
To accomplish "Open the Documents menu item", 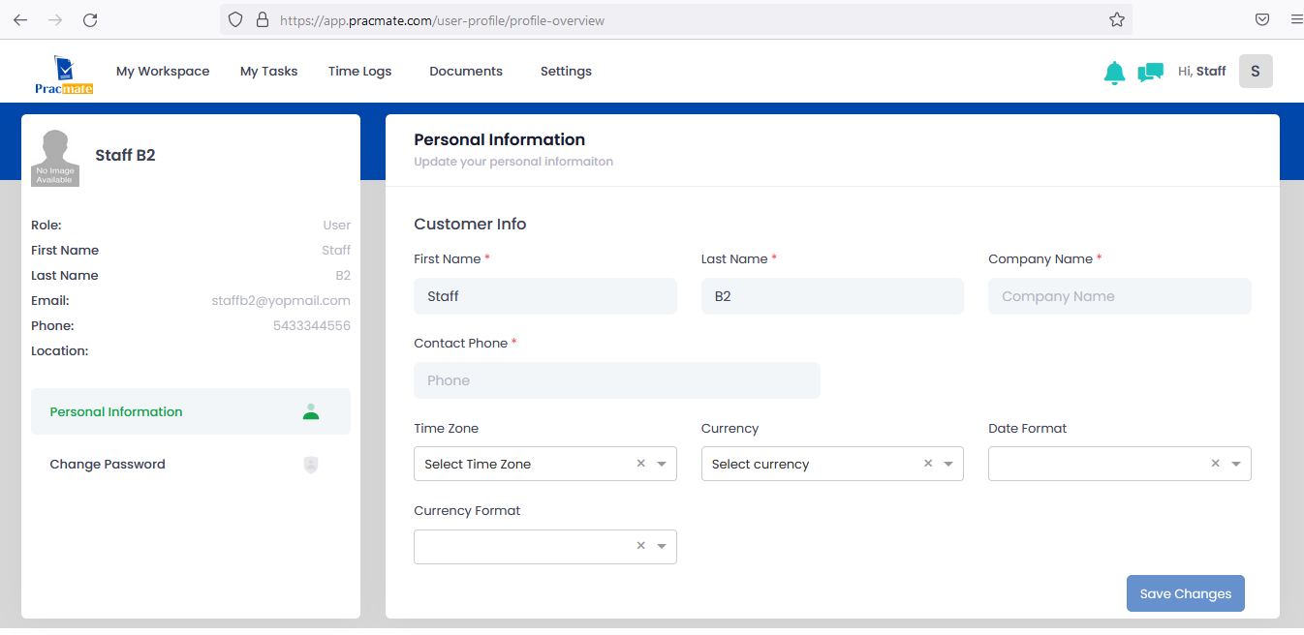I will [466, 72].
